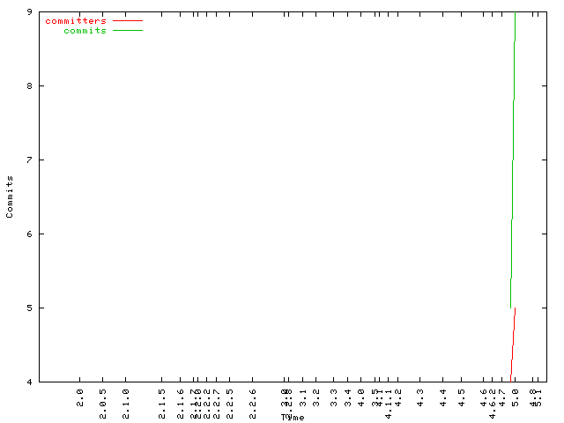Select the 4.5 version marker on x-axis
The image size is (564, 423).
461,396
